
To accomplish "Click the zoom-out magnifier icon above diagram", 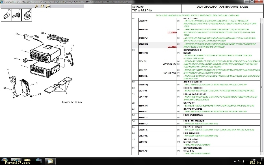I will (x=42, y=6).
